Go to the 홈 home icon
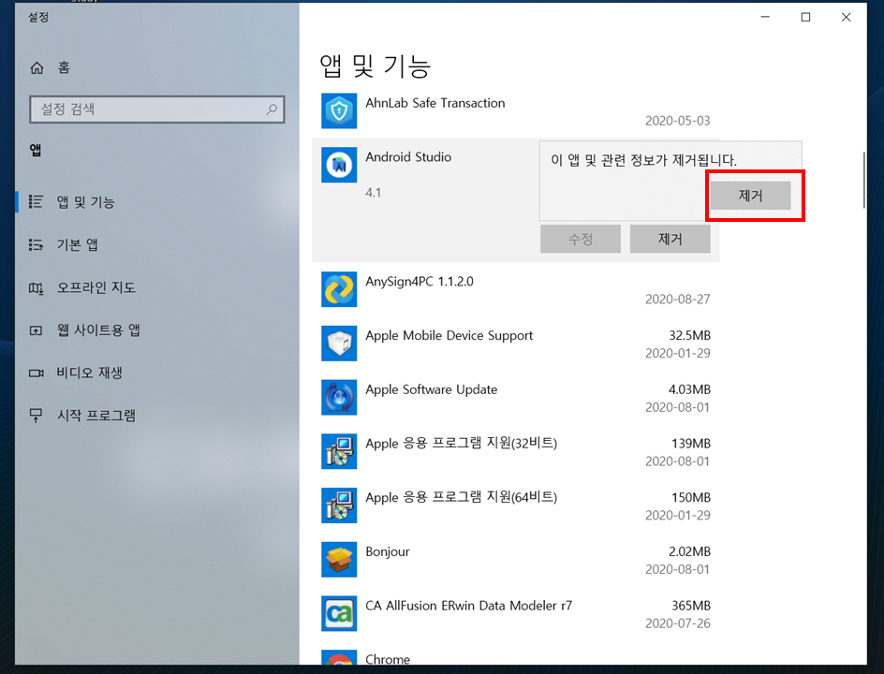 tap(37, 68)
